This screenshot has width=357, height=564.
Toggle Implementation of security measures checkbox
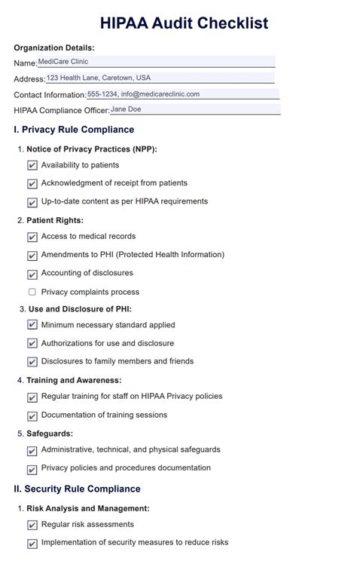click(x=32, y=543)
